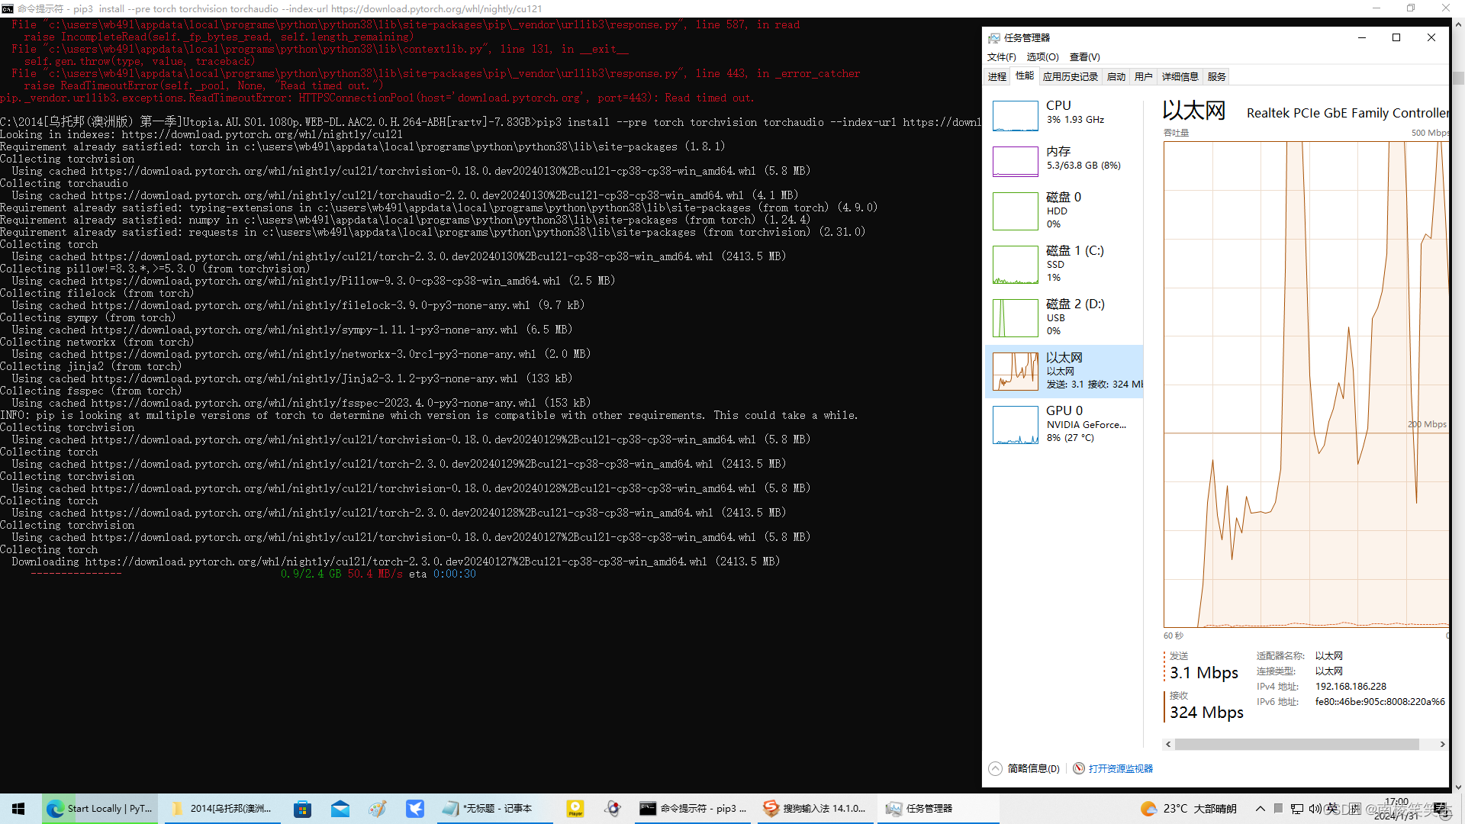Click the horizontal scrollbar right arrow
The height and width of the screenshot is (824, 1465).
(x=1442, y=744)
